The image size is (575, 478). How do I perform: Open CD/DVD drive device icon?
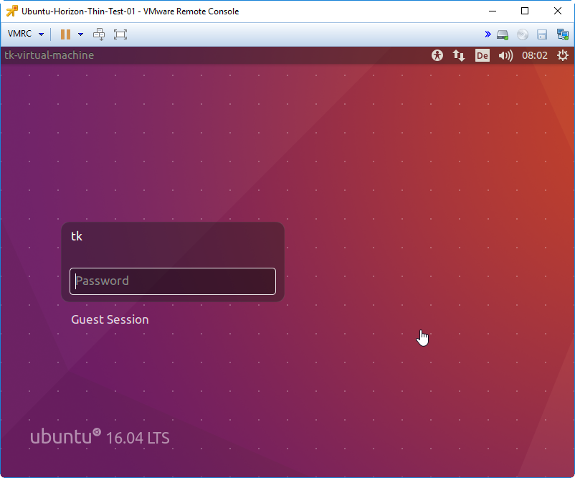tap(523, 34)
